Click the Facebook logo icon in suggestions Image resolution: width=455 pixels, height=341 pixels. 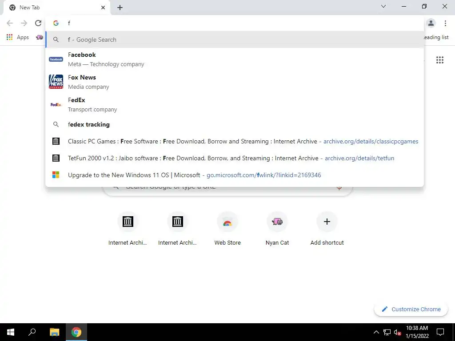click(56, 59)
